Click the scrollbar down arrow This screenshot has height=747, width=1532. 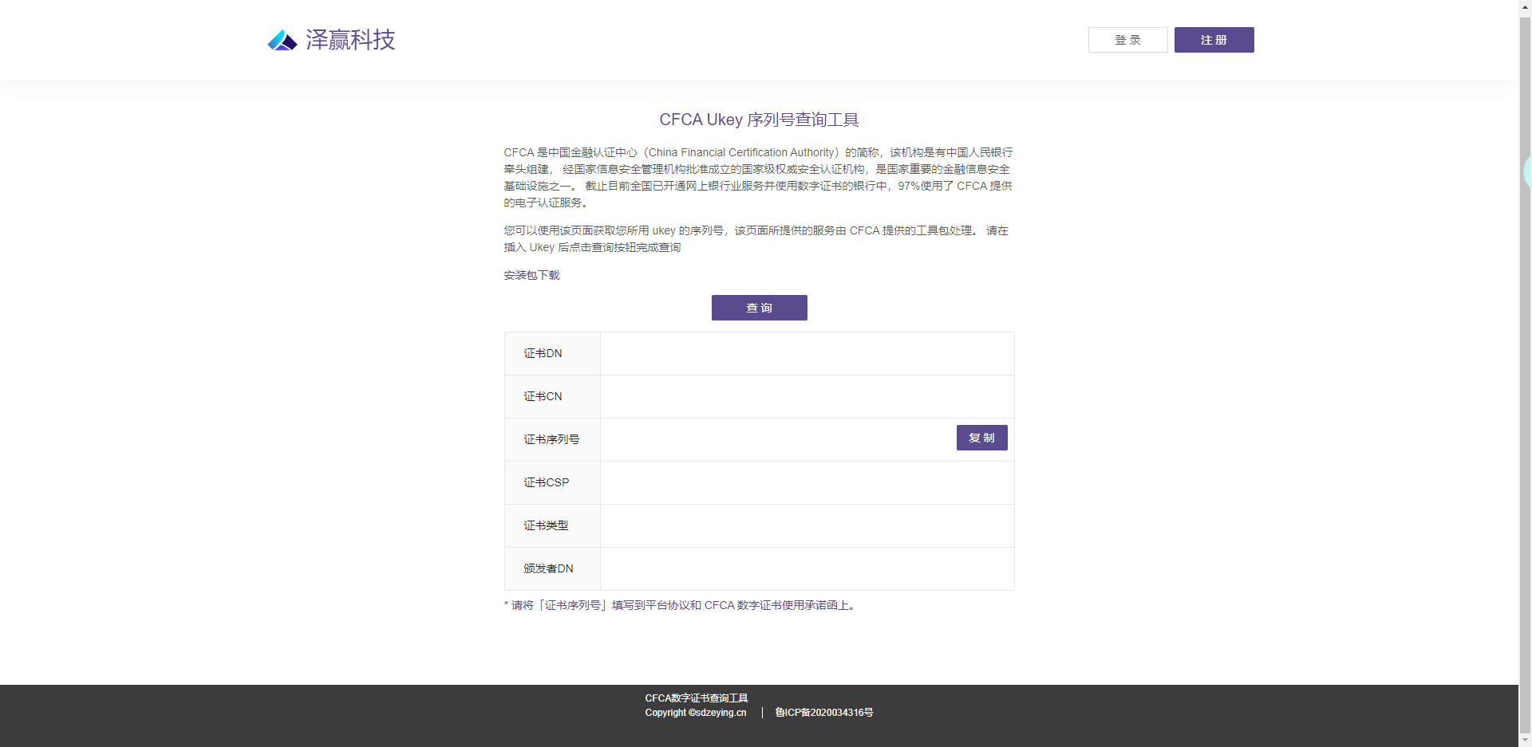click(x=1525, y=741)
